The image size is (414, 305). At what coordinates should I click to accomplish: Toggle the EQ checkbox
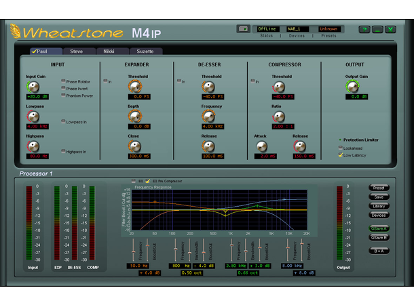pos(133,181)
